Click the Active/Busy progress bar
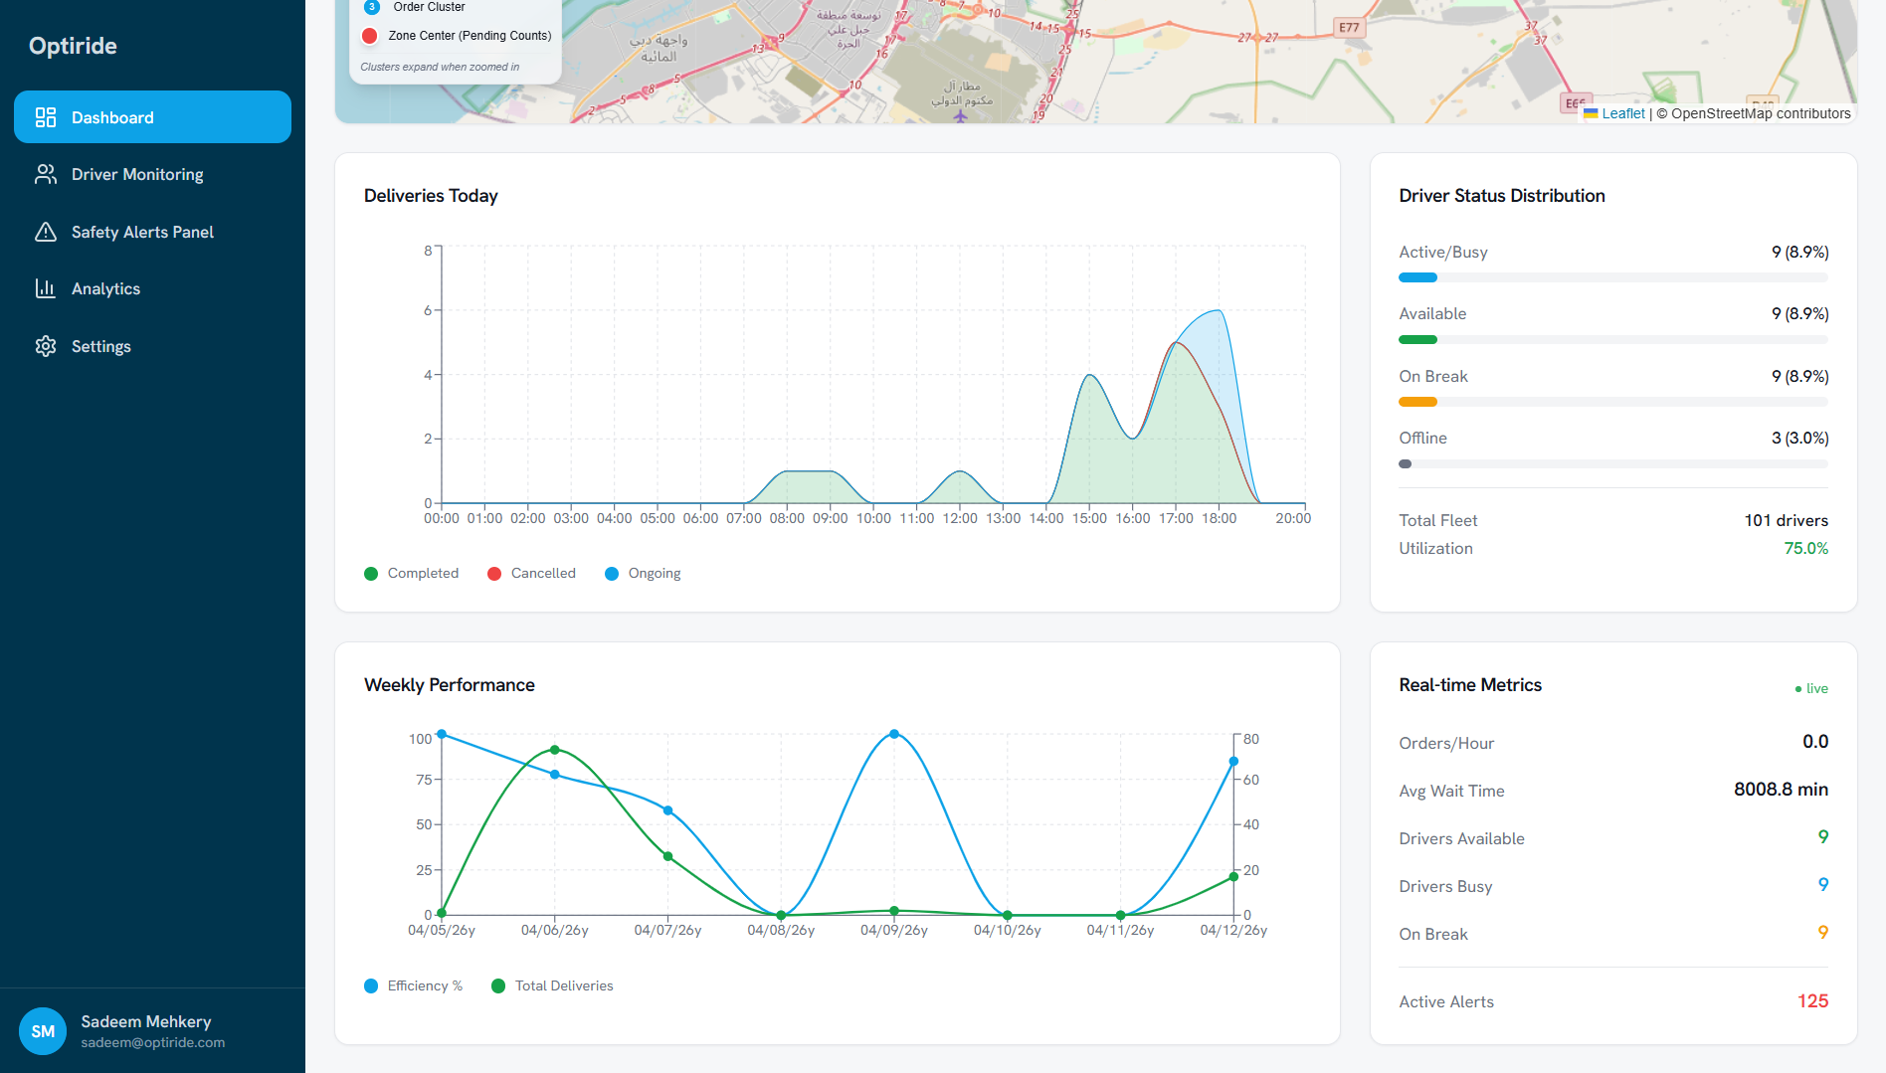The width and height of the screenshot is (1886, 1073). click(x=1612, y=277)
